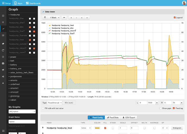Viewport: 187px width, 134px height.
Task: Click the graph icon in left sidebar
Action: (3, 29)
